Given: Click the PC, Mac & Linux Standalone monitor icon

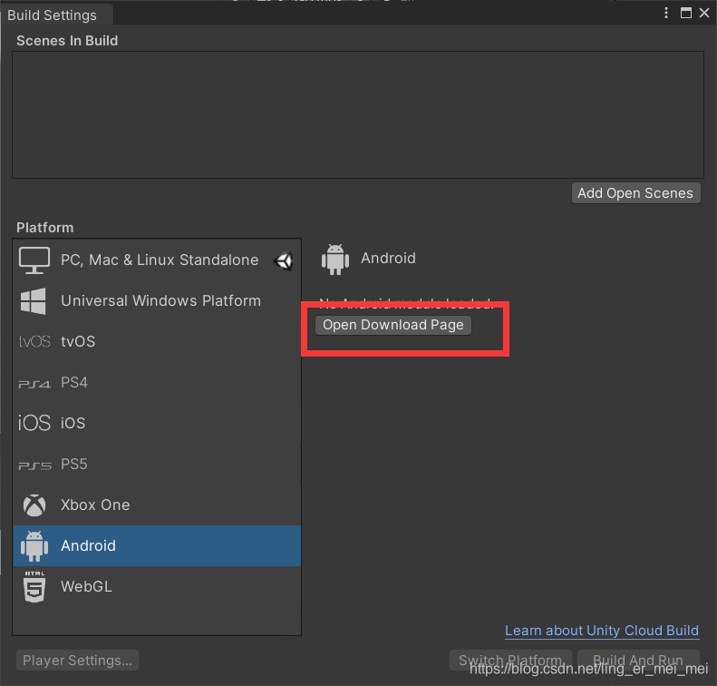Looking at the screenshot, I should click(x=34, y=260).
